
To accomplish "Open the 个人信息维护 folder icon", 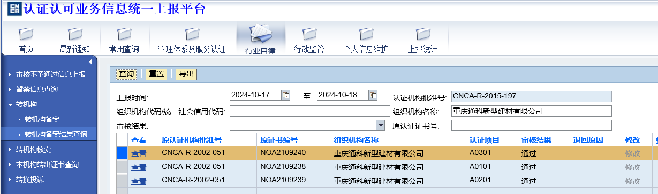I will click(366, 34).
